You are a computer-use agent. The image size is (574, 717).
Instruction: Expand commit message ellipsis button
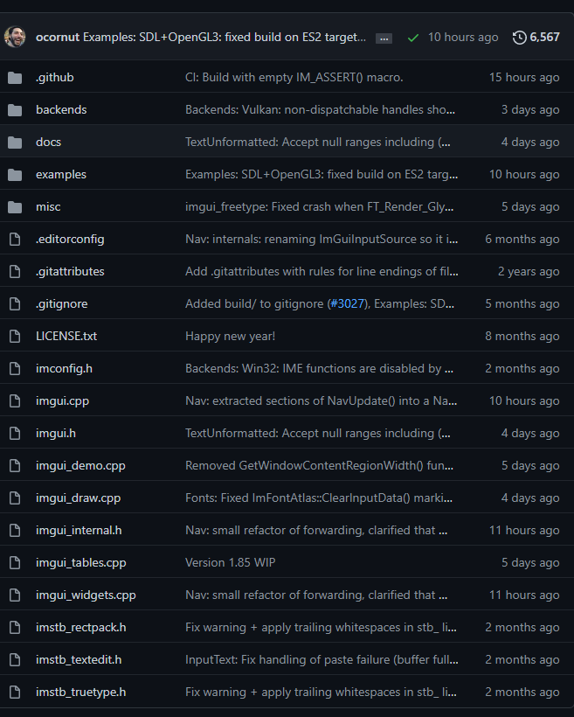(384, 38)
